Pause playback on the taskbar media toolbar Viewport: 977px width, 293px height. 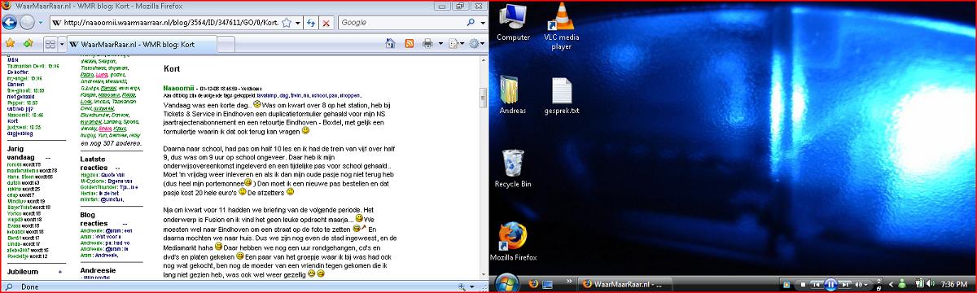pos(830,284)
